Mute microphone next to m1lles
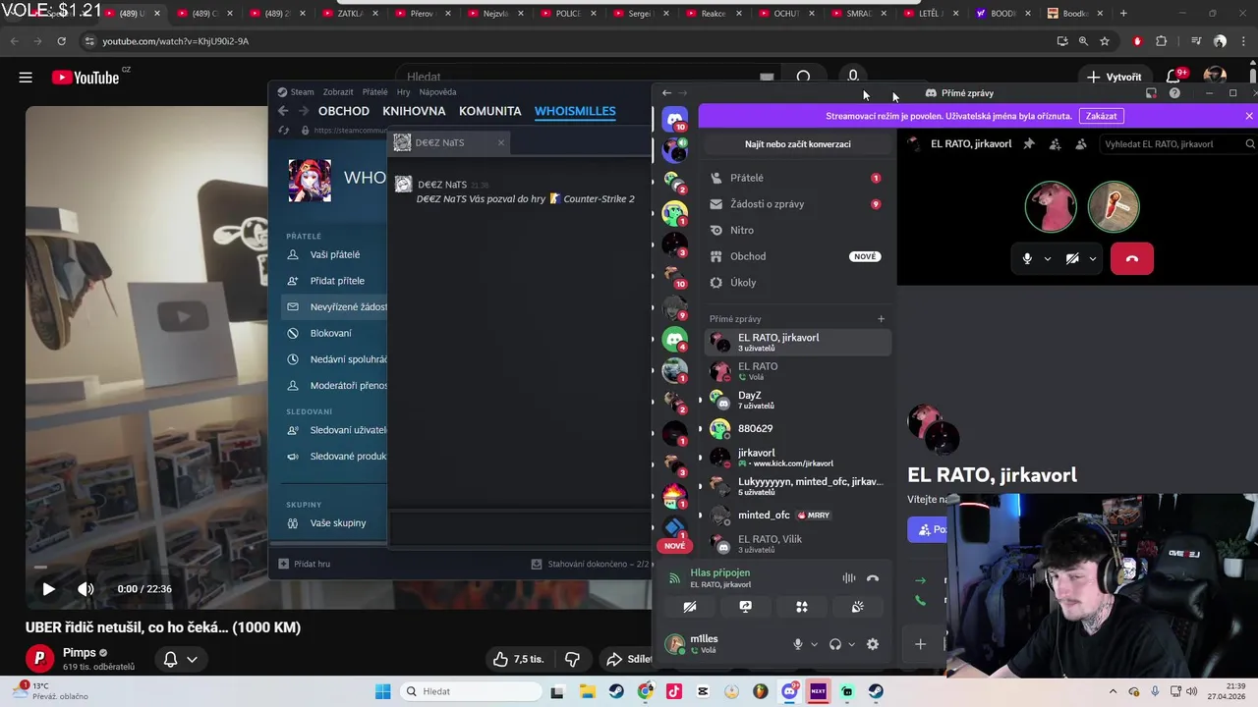This screenshot has width=1258, height=707. (x=797, y=644)
